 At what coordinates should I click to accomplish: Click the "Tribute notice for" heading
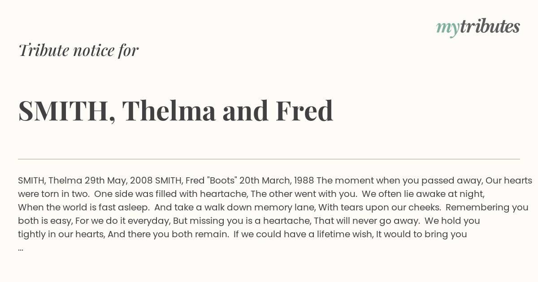pos(78,50)
